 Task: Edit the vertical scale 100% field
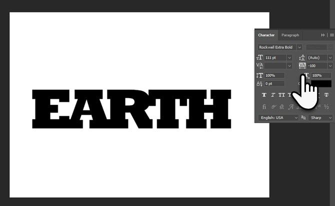point(274,75)
